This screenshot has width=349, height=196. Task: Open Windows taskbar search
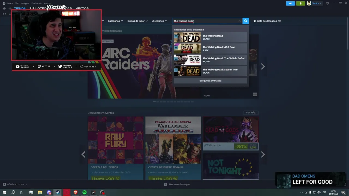[13, 192]
